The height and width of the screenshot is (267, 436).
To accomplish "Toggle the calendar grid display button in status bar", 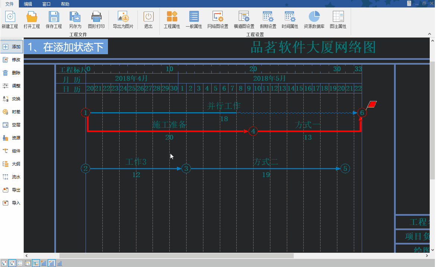I will click(36, 263).
